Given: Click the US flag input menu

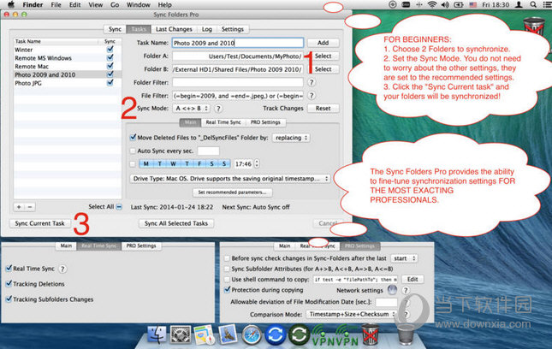Looking at the screenshot, I should point(472,4).
